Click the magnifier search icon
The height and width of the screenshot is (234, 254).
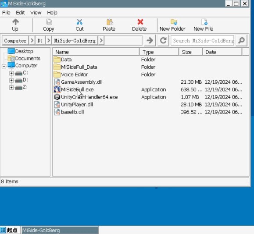(x=241, y=40)
